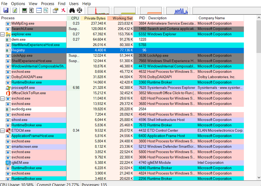This screenshot has width=261, height=186.
Task: Toggle the Show Process Tree toolbar icon
Action: 31,11
